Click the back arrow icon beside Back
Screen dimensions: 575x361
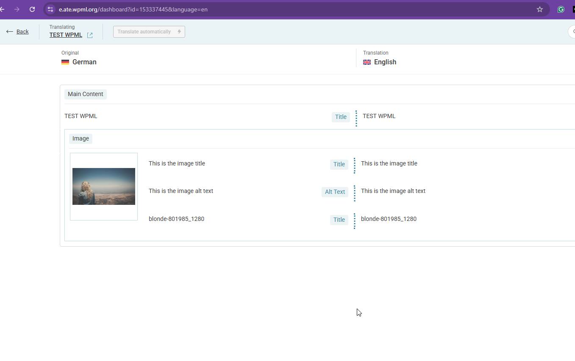(x=10, y=32)
